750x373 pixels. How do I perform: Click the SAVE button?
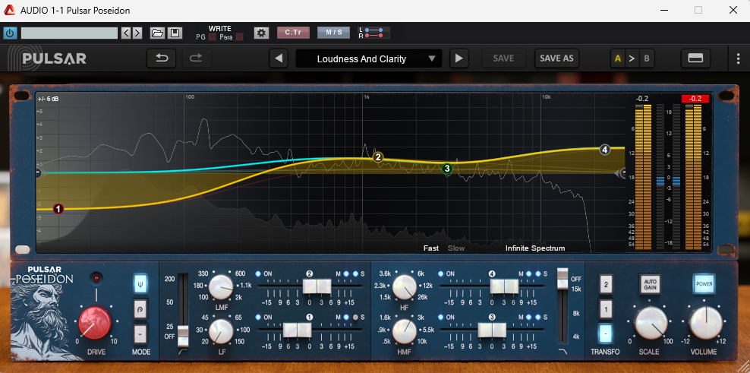tap(503, 58)
